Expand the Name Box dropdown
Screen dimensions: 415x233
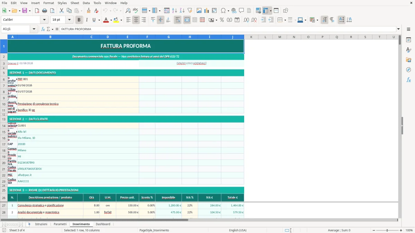(34, 29)
